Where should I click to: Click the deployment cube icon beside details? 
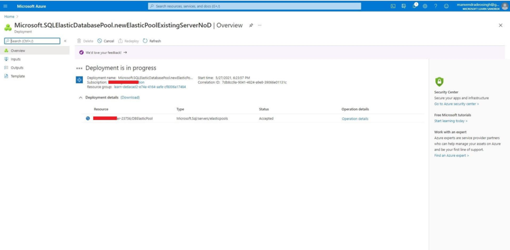[x=79, y=80]
